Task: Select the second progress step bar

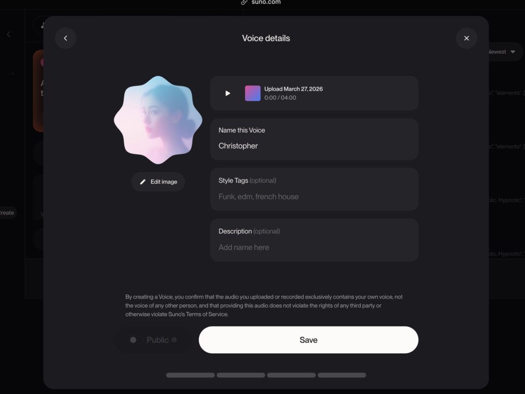Action: tap(241, 375)
